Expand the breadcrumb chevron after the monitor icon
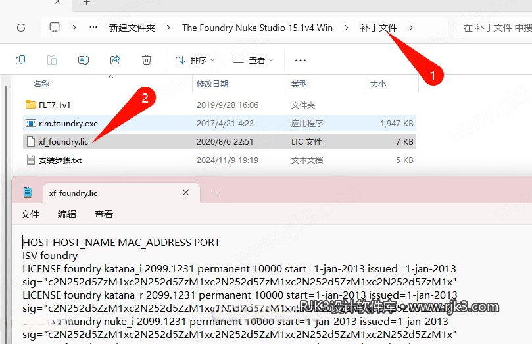 74,28
